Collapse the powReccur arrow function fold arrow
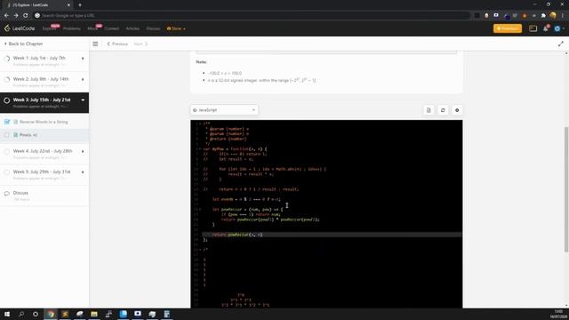Screen dimensions: 569x320 pos(200,210)
